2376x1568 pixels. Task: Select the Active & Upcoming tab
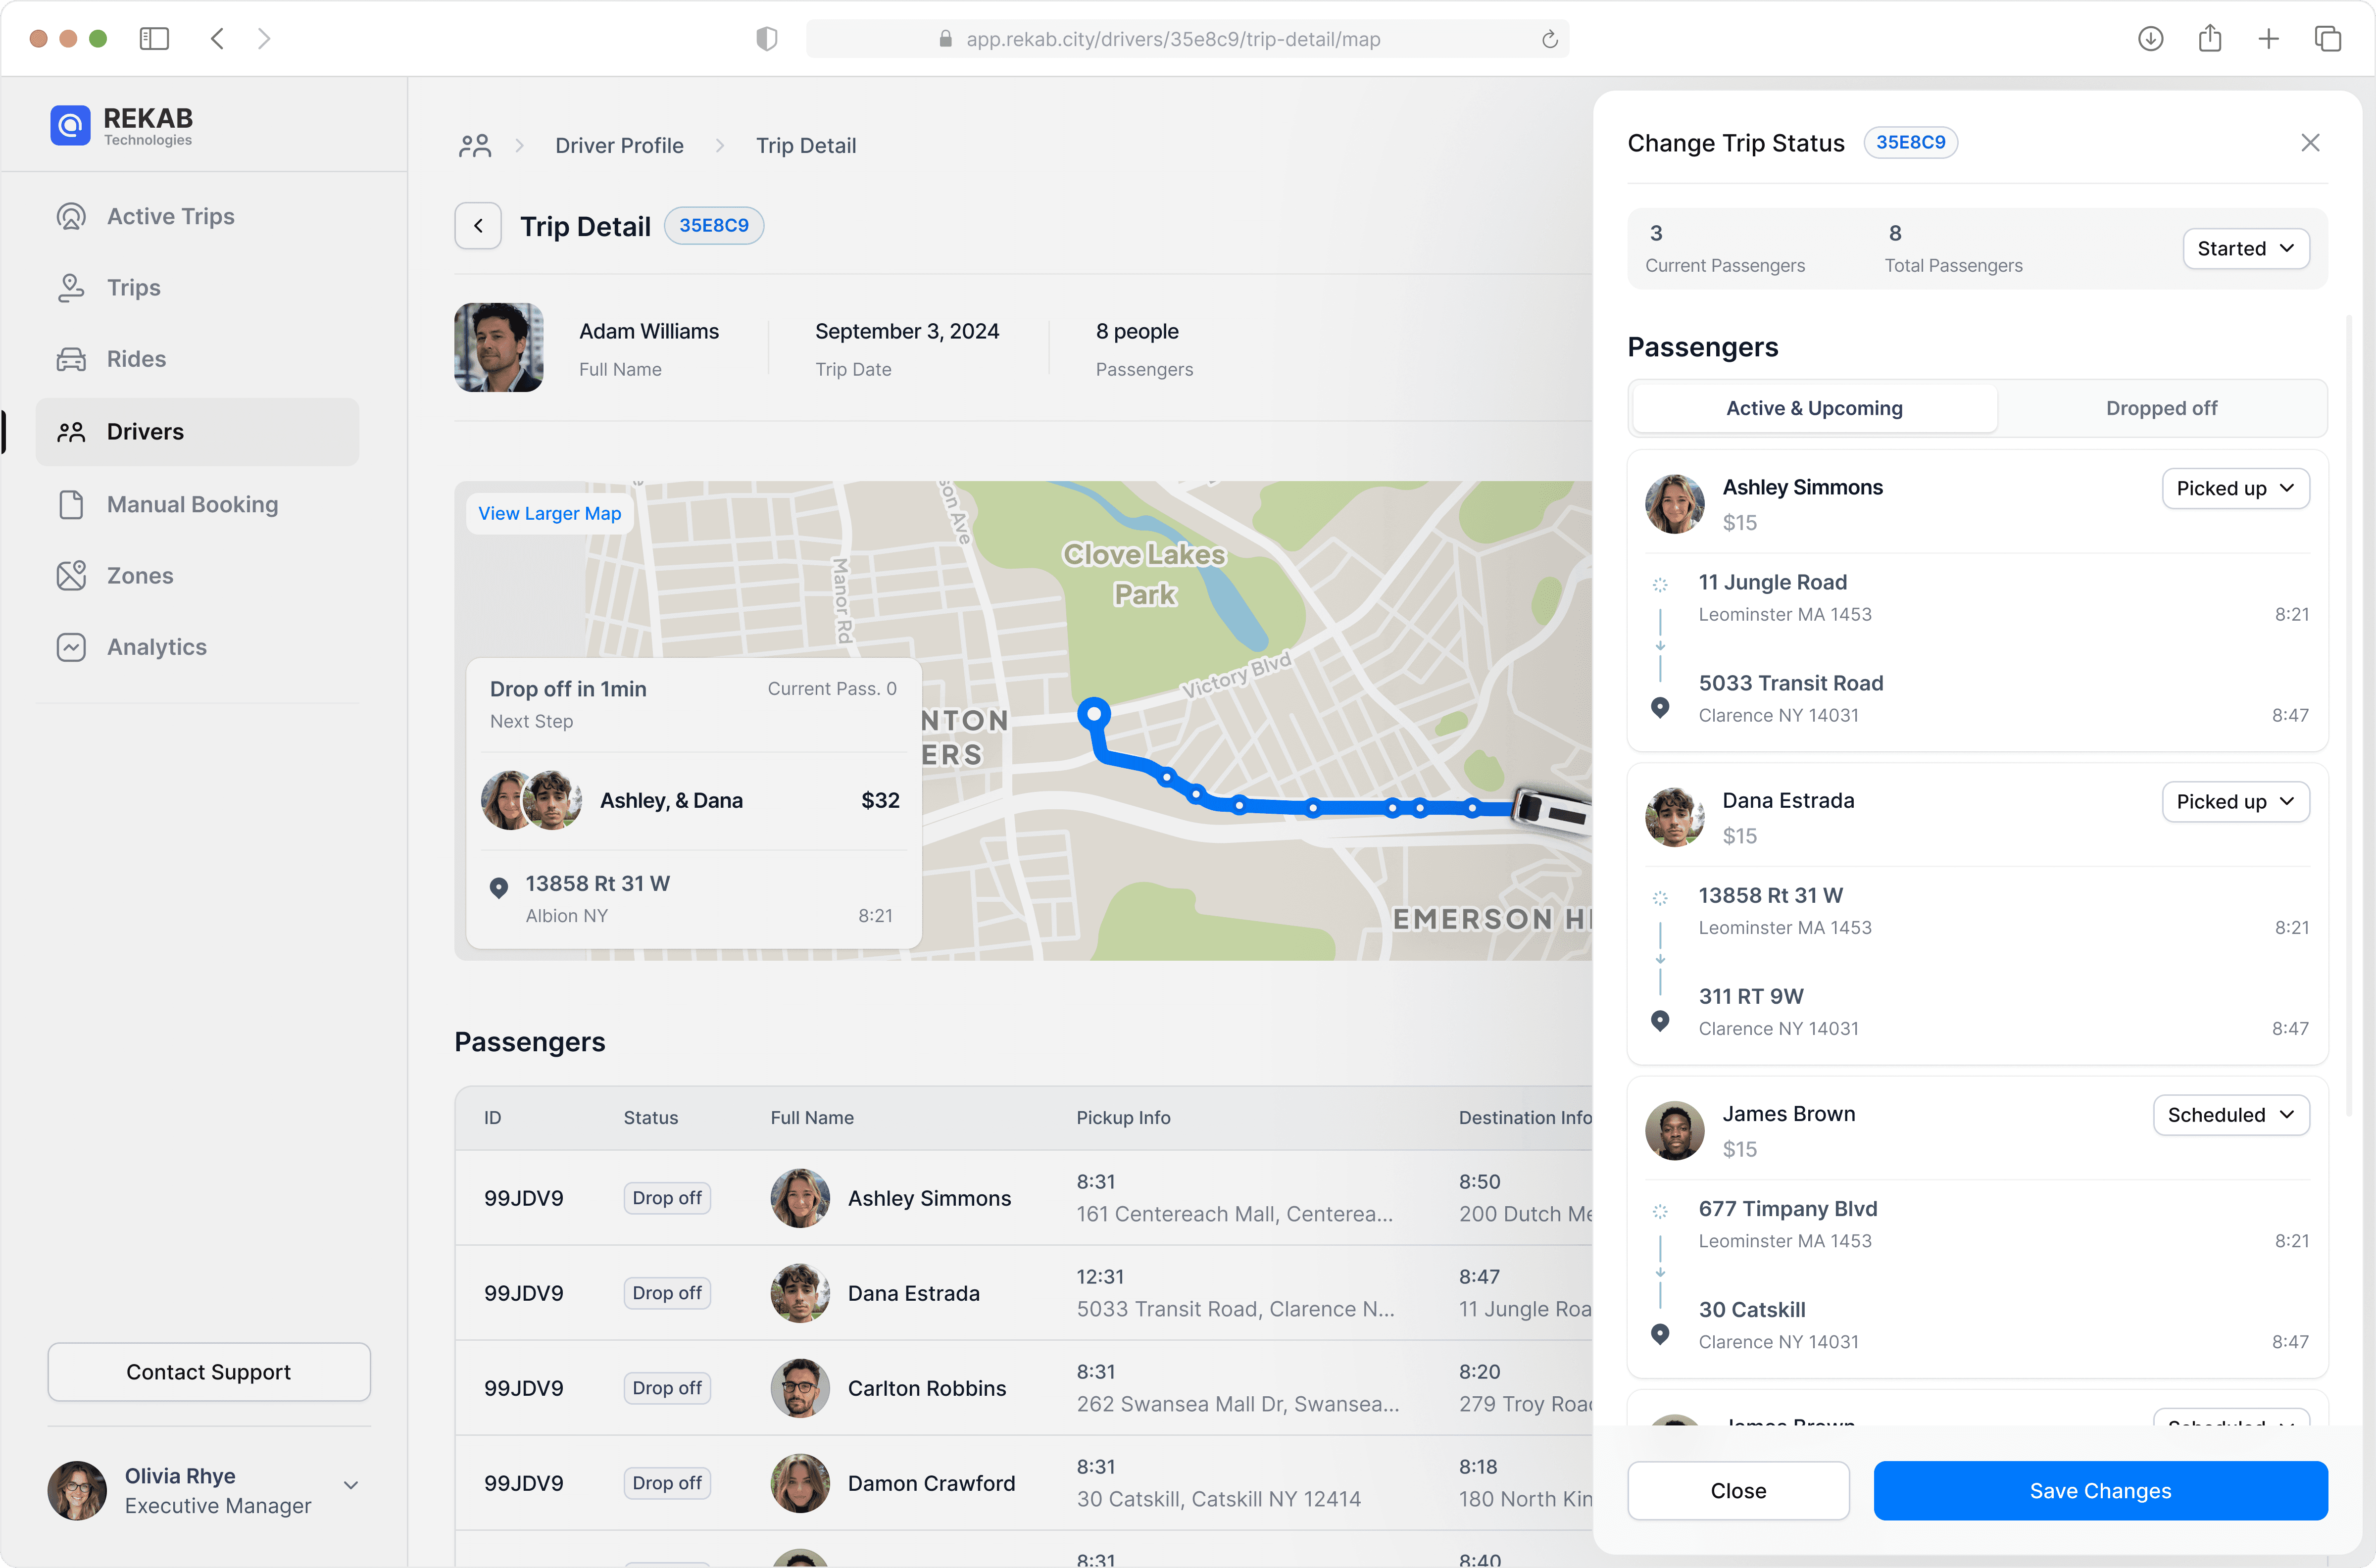click(1814, 408)
